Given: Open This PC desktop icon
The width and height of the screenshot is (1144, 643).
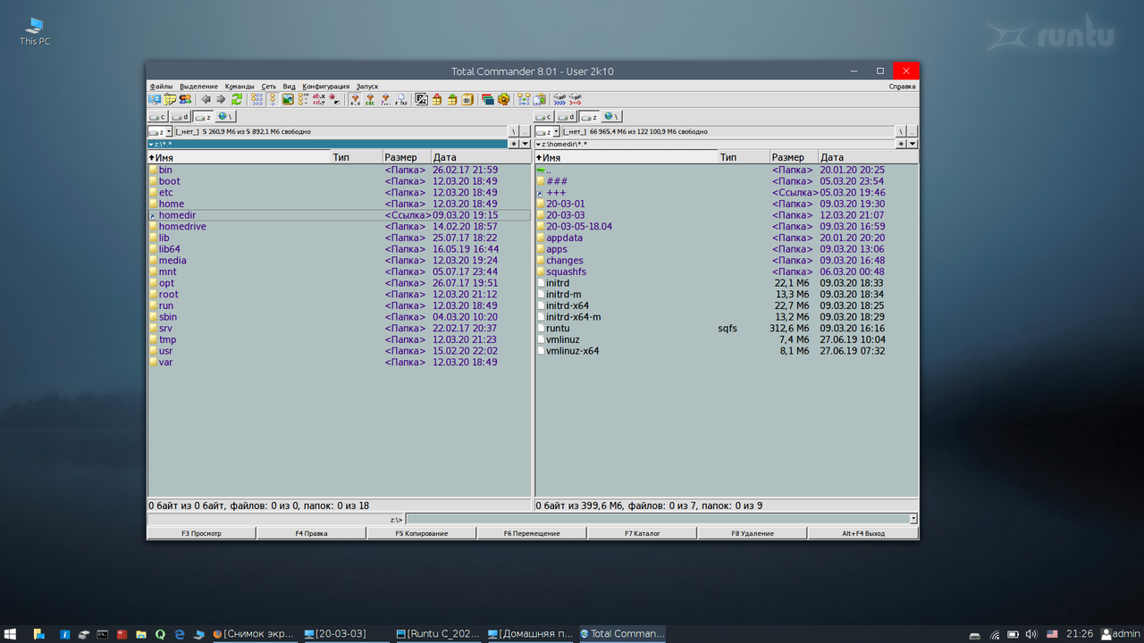Looking at the screenshot, I should click(x=35, y=31).
